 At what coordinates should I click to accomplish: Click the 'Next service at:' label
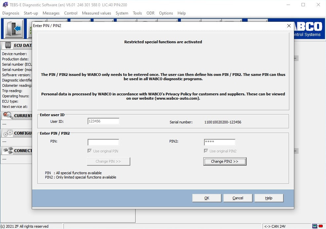15,107
